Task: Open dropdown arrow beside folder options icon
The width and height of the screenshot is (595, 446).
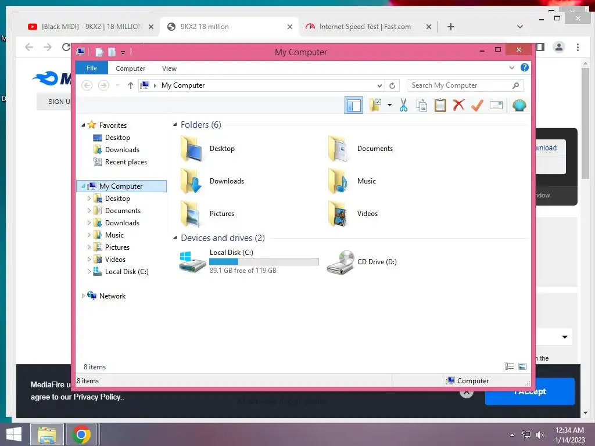Action: pyautogui.click(x=389, y=105)
